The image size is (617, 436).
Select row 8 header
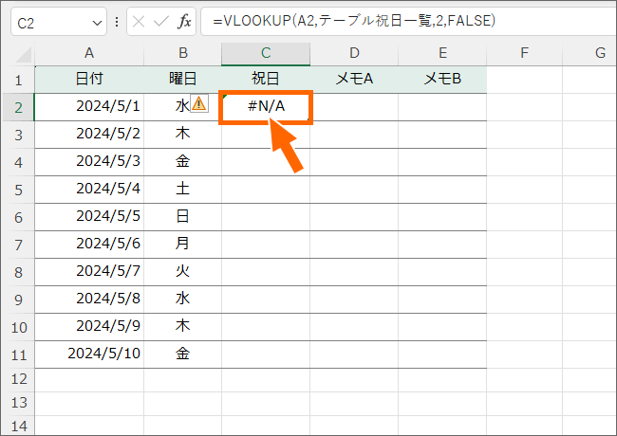[18, 272]
